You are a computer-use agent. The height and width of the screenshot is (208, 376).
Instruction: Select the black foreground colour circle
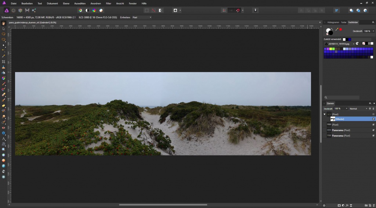coord(331,33)
